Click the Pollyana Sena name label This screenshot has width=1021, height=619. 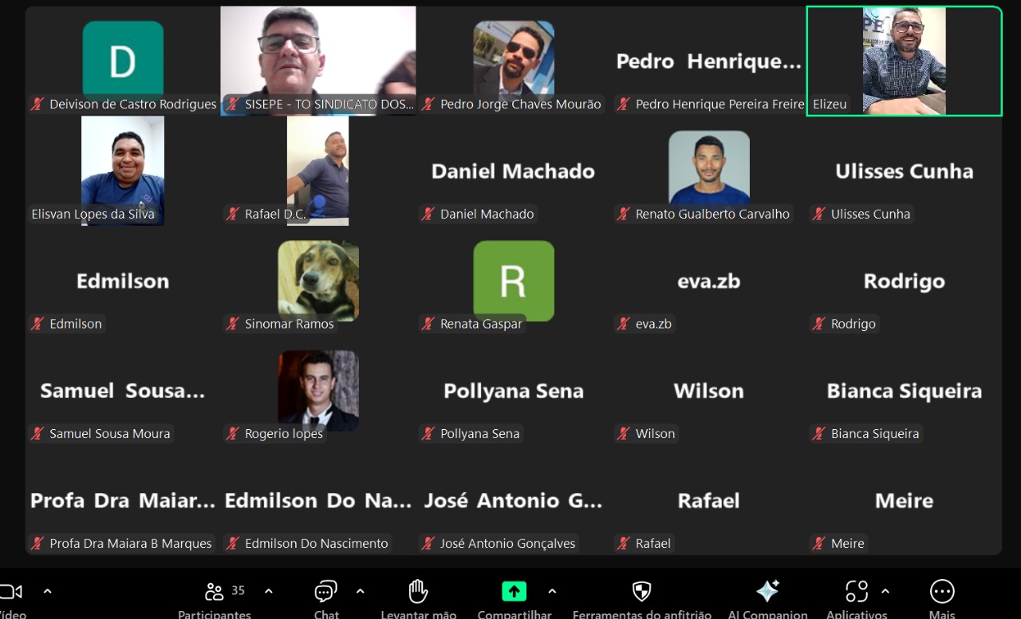pyautogui.click(x=479, y=434)
